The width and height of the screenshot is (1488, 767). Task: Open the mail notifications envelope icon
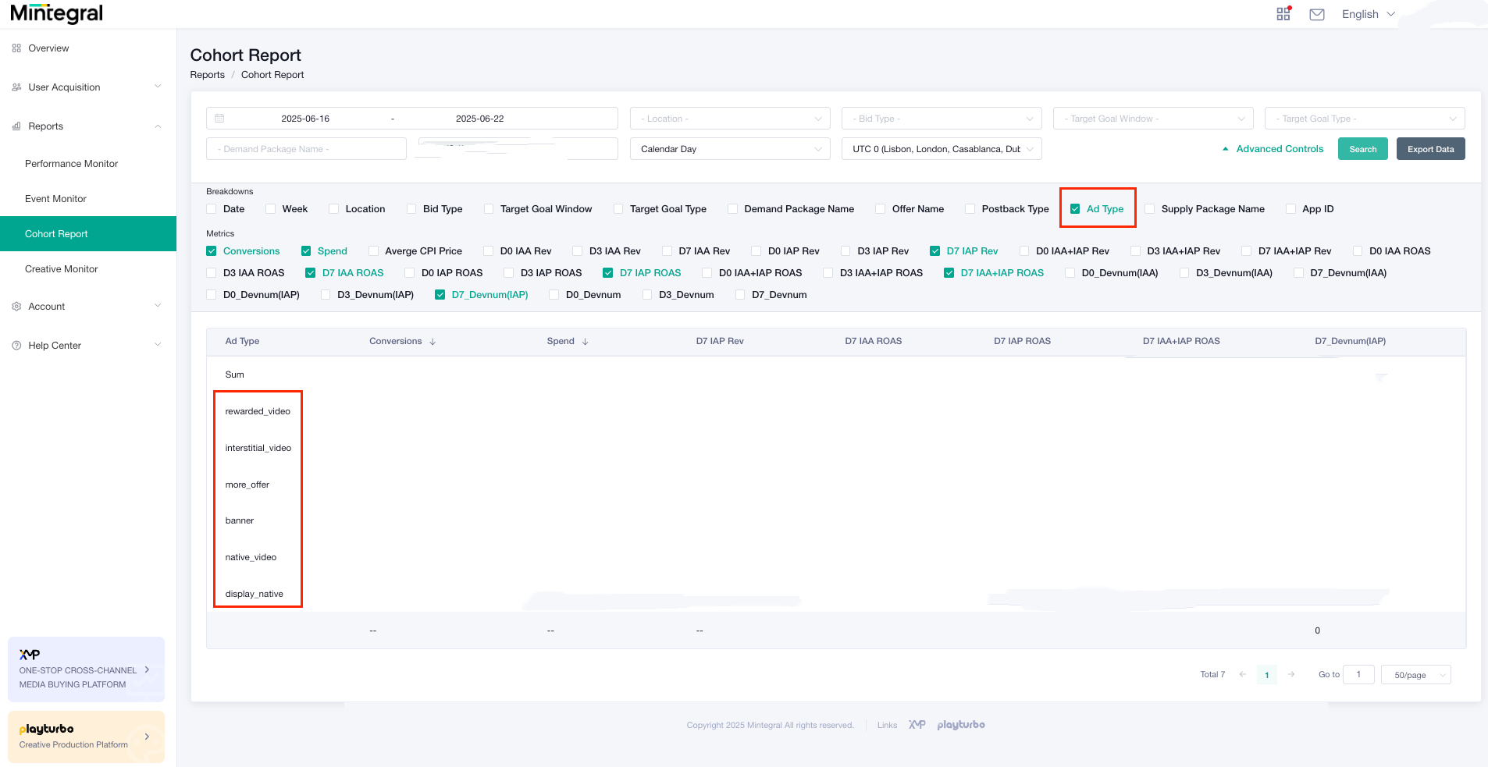(x=1316, y=13)
